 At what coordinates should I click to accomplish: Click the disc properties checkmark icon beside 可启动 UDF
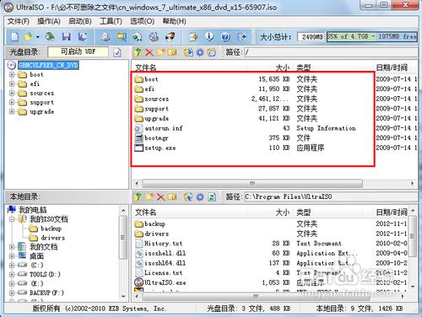pyautogui.click(x=117, y=52)
